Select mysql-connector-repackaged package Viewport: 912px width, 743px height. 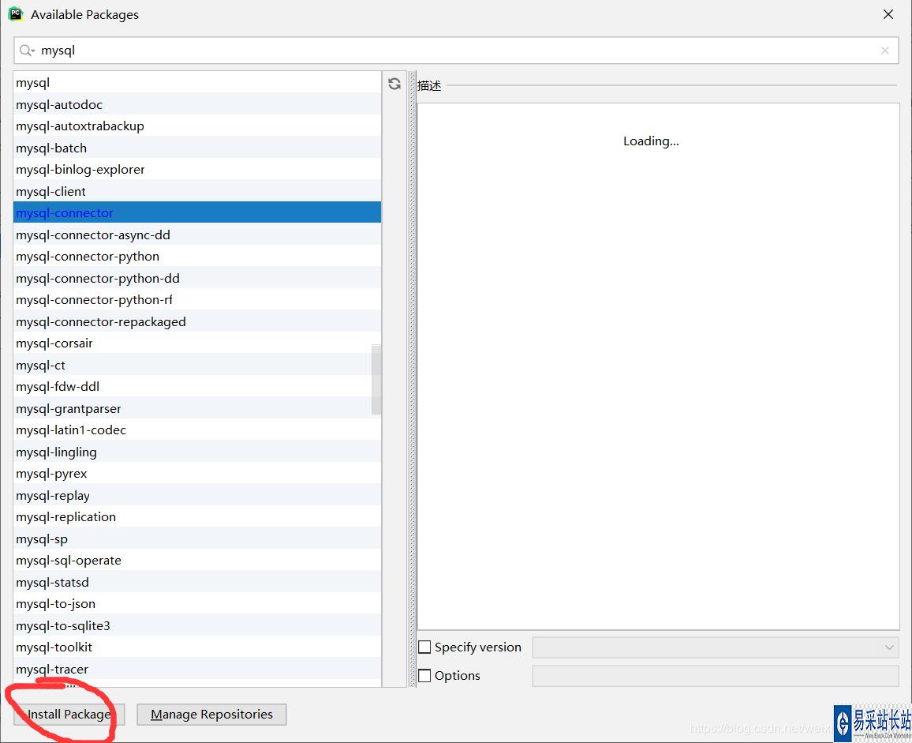(x=197, y=321)
